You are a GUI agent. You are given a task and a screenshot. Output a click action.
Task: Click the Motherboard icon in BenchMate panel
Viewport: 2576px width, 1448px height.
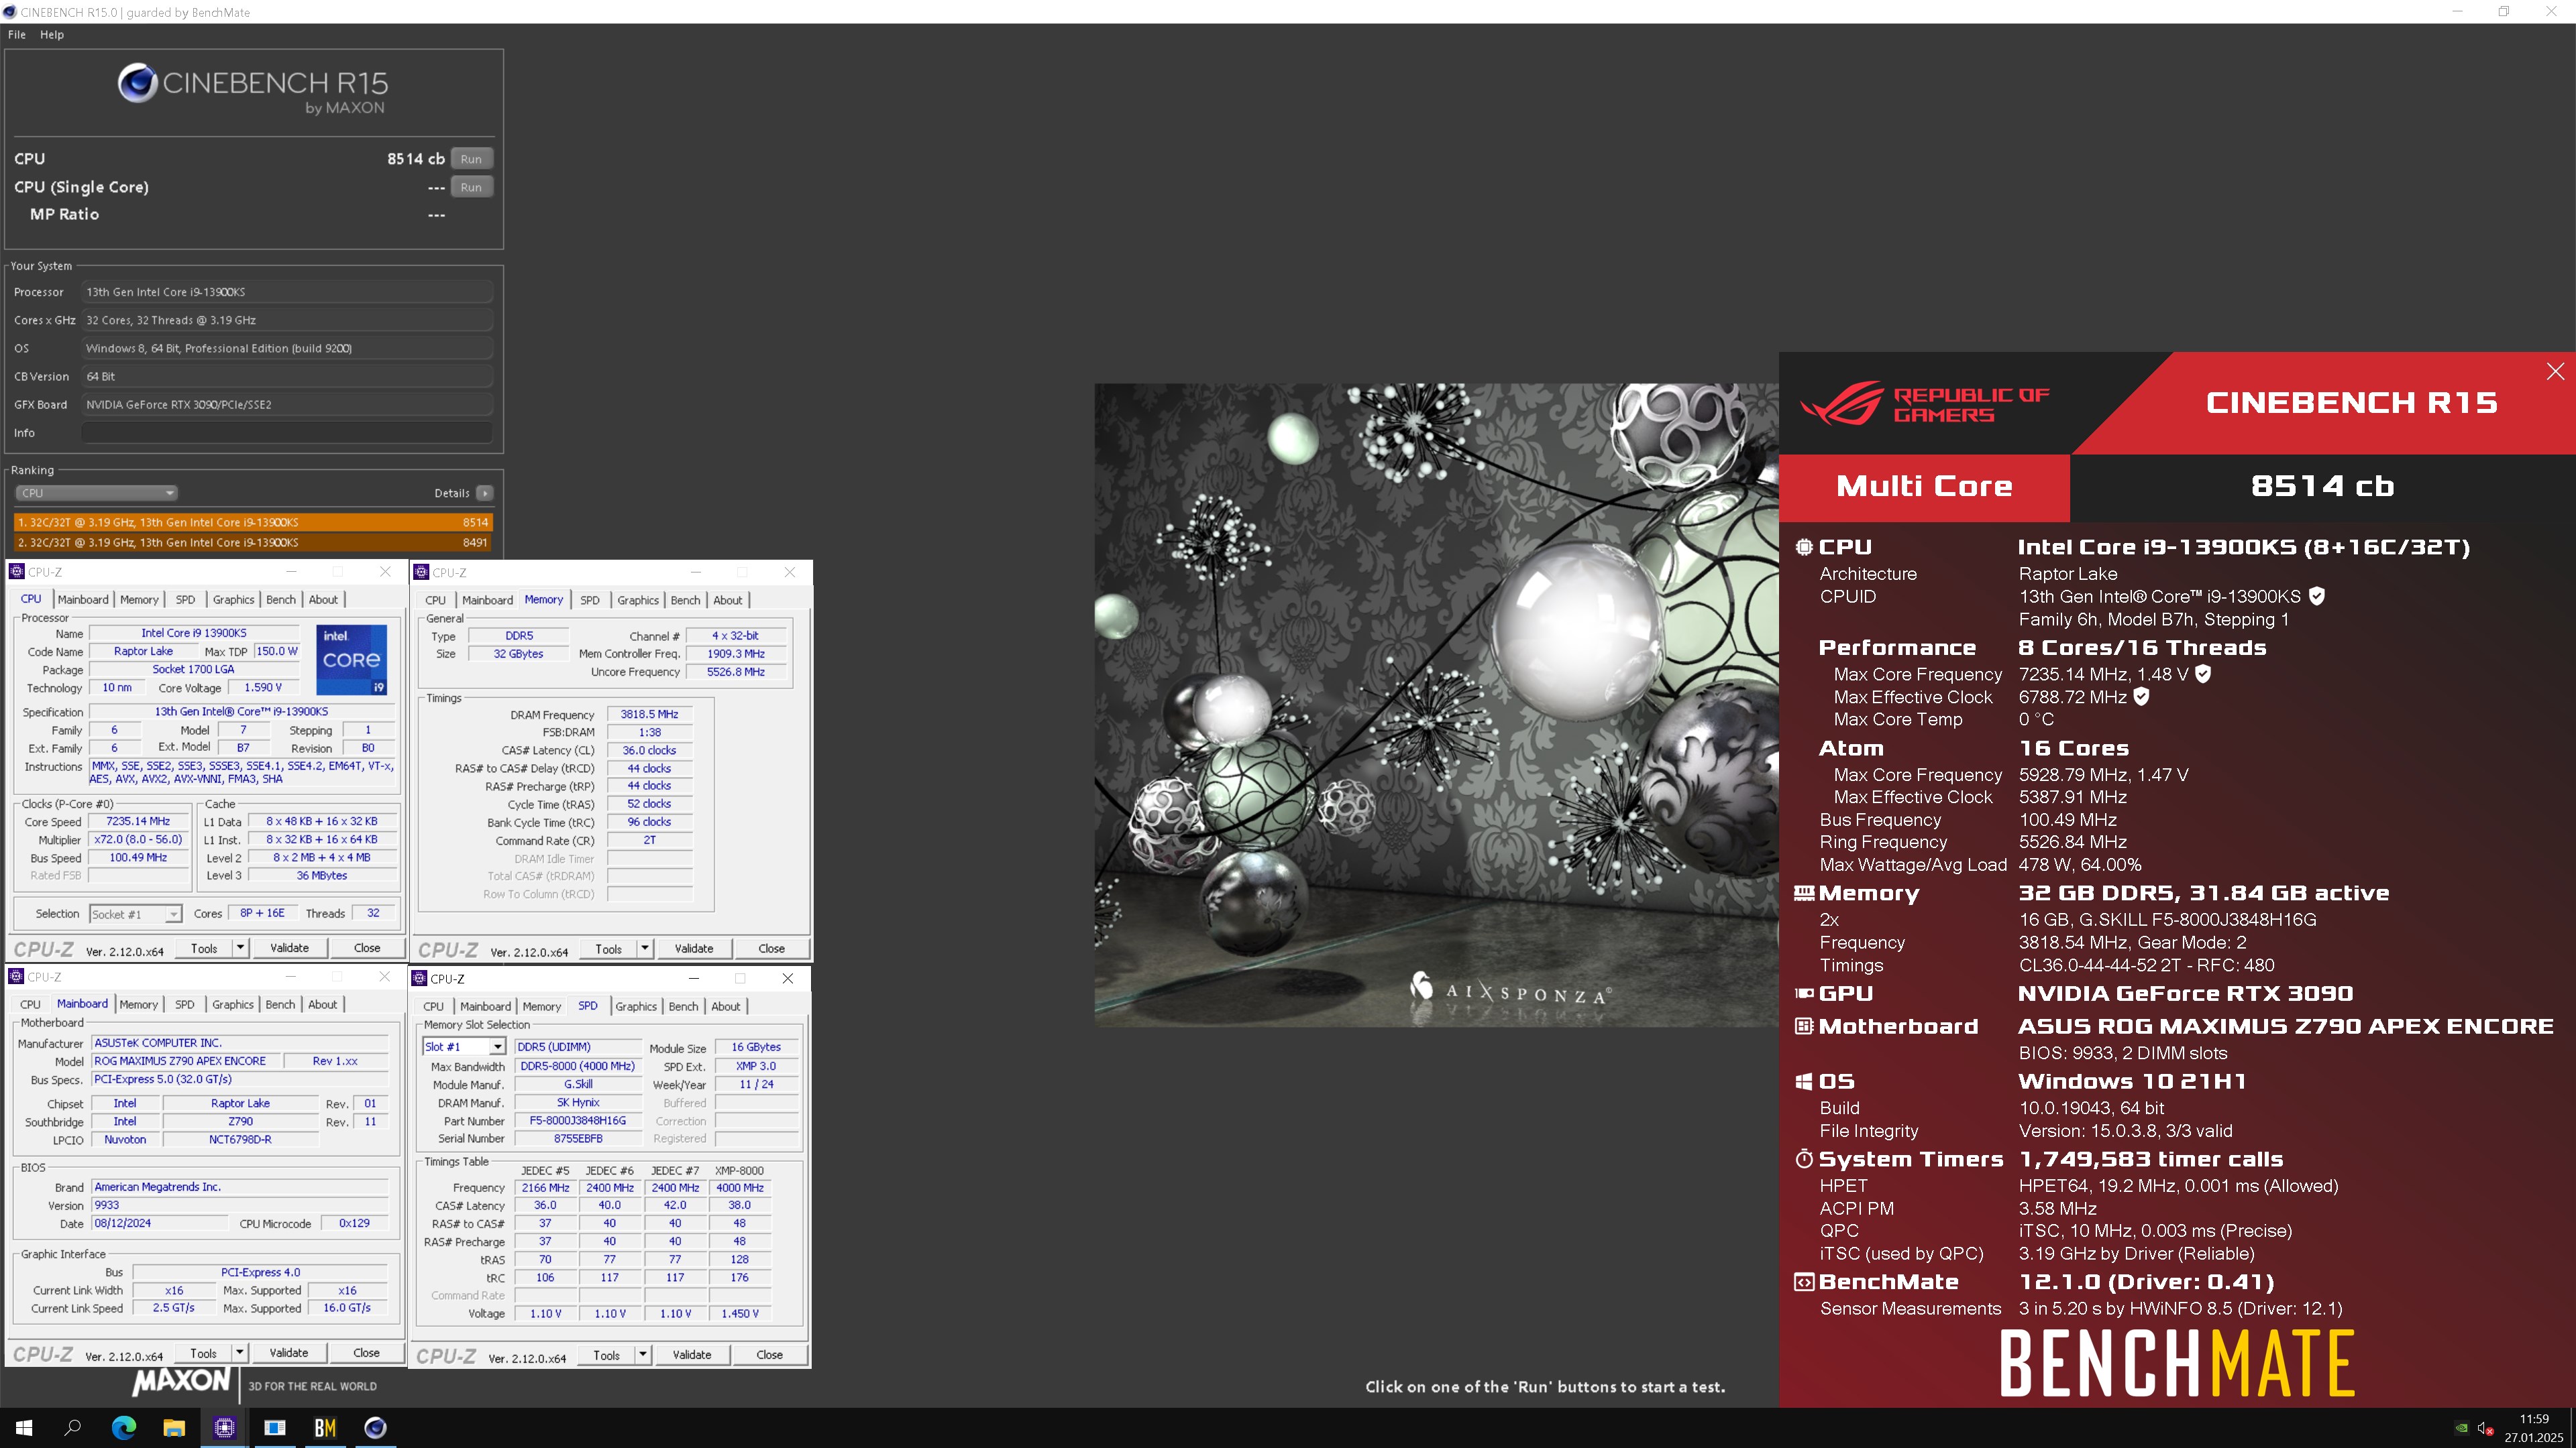(x=1804, y=1026)
